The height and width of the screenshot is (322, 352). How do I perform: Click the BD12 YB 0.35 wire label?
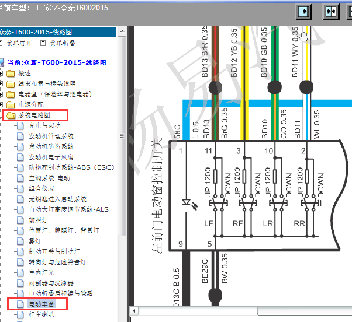(x=234, y=53)
